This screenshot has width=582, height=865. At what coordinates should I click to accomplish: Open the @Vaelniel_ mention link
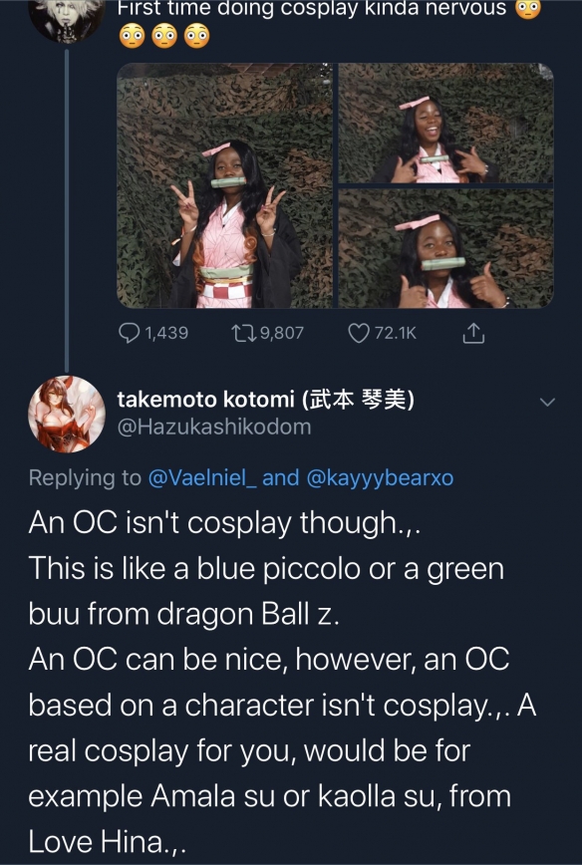[202, 477]
